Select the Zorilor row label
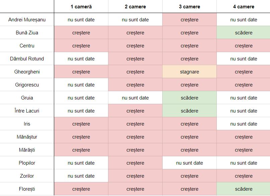 27,176
